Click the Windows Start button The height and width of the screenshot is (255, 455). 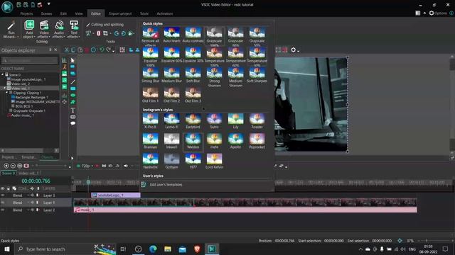(7, 249)
